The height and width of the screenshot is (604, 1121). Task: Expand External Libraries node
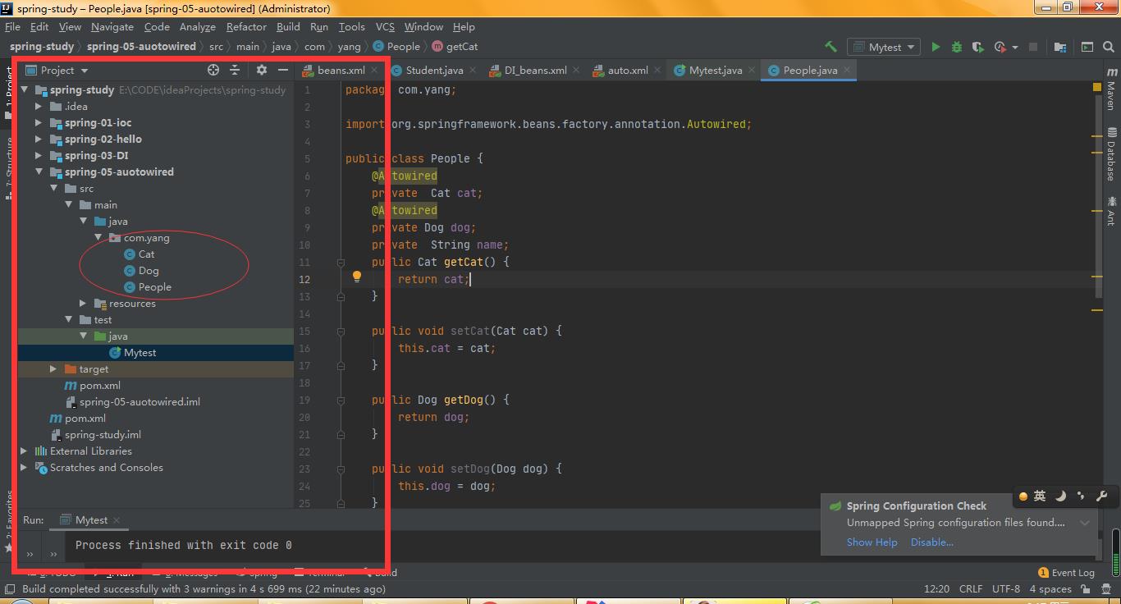[24, 451]
